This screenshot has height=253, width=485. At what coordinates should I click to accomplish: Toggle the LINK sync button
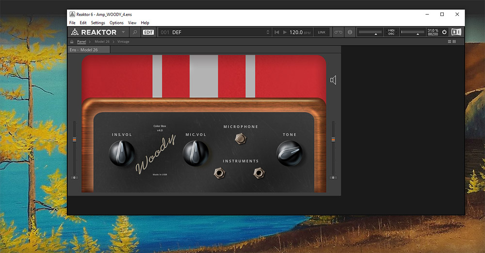point(322,32)
